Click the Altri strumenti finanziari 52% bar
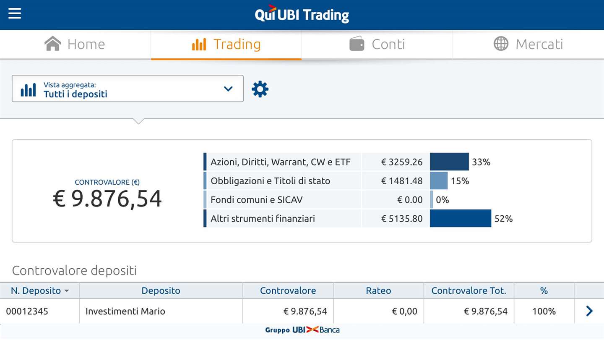 click(460, 218)
